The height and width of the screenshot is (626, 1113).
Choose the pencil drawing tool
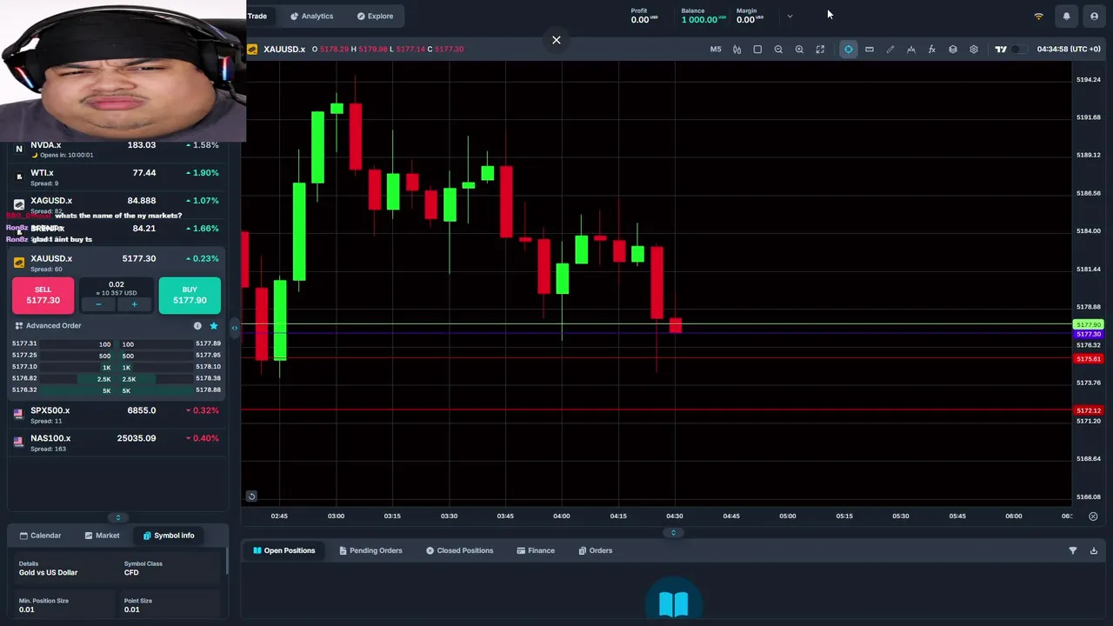(x=890, y=50)
